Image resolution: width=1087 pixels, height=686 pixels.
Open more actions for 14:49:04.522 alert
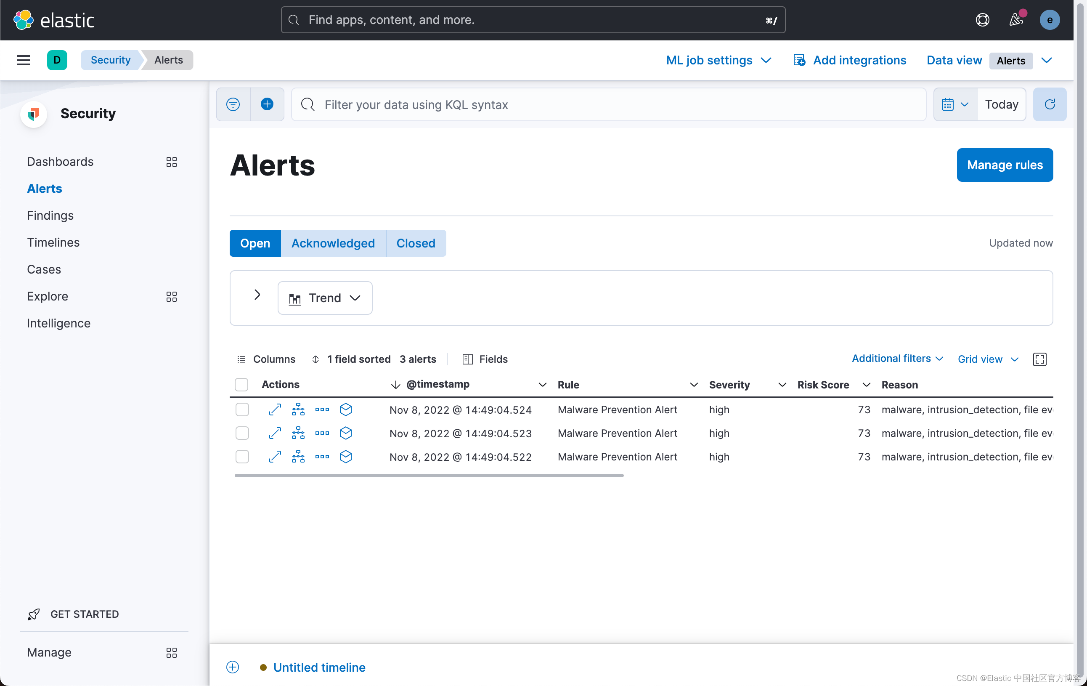coord(322,457)
